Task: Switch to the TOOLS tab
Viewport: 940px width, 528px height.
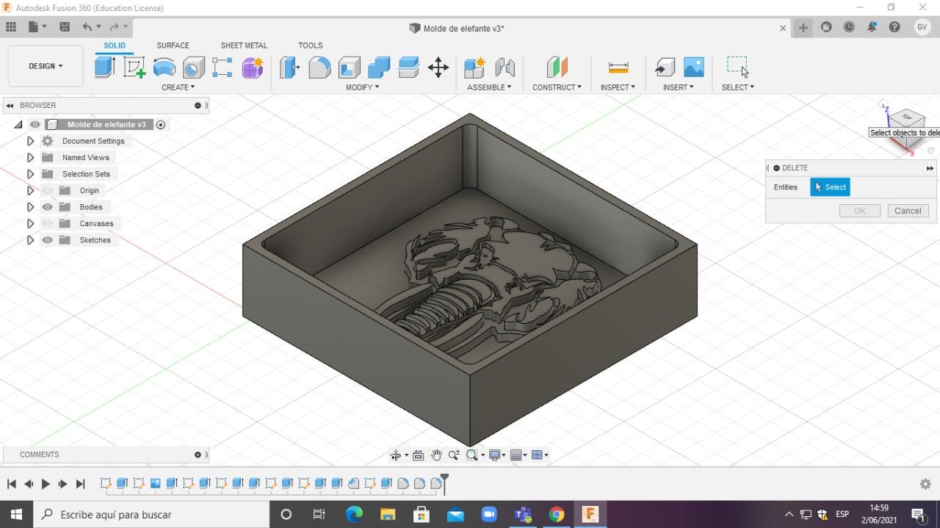Action: coord(311,46)
